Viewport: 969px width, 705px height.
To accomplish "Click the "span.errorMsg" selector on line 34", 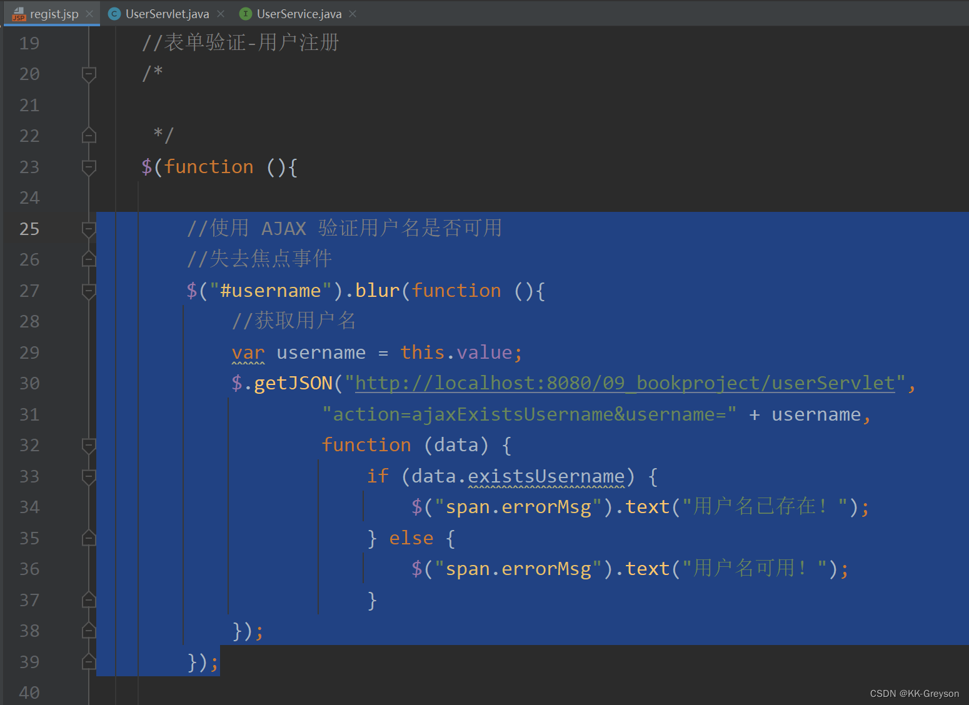I will tap(518, 507).
